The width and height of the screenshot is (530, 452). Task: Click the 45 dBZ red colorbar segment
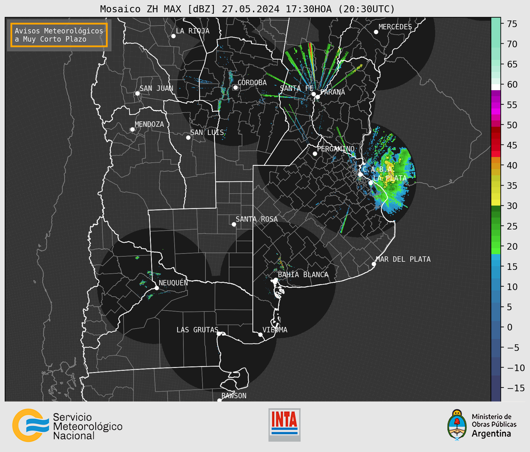(496, 145)
